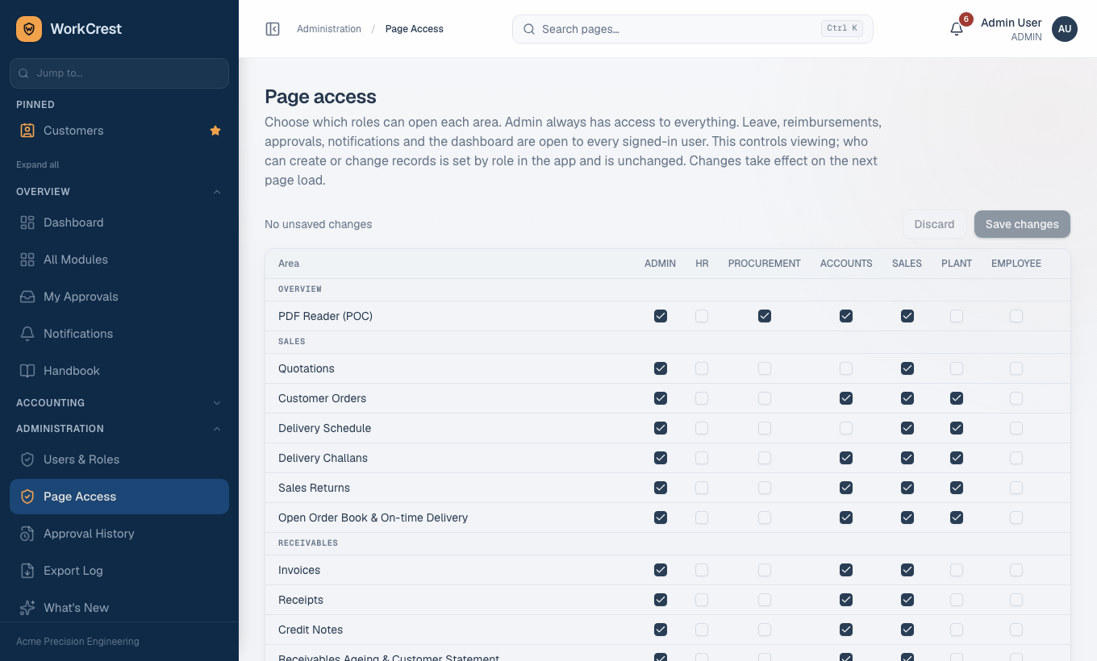Open the notifications bell

point(957,29)
